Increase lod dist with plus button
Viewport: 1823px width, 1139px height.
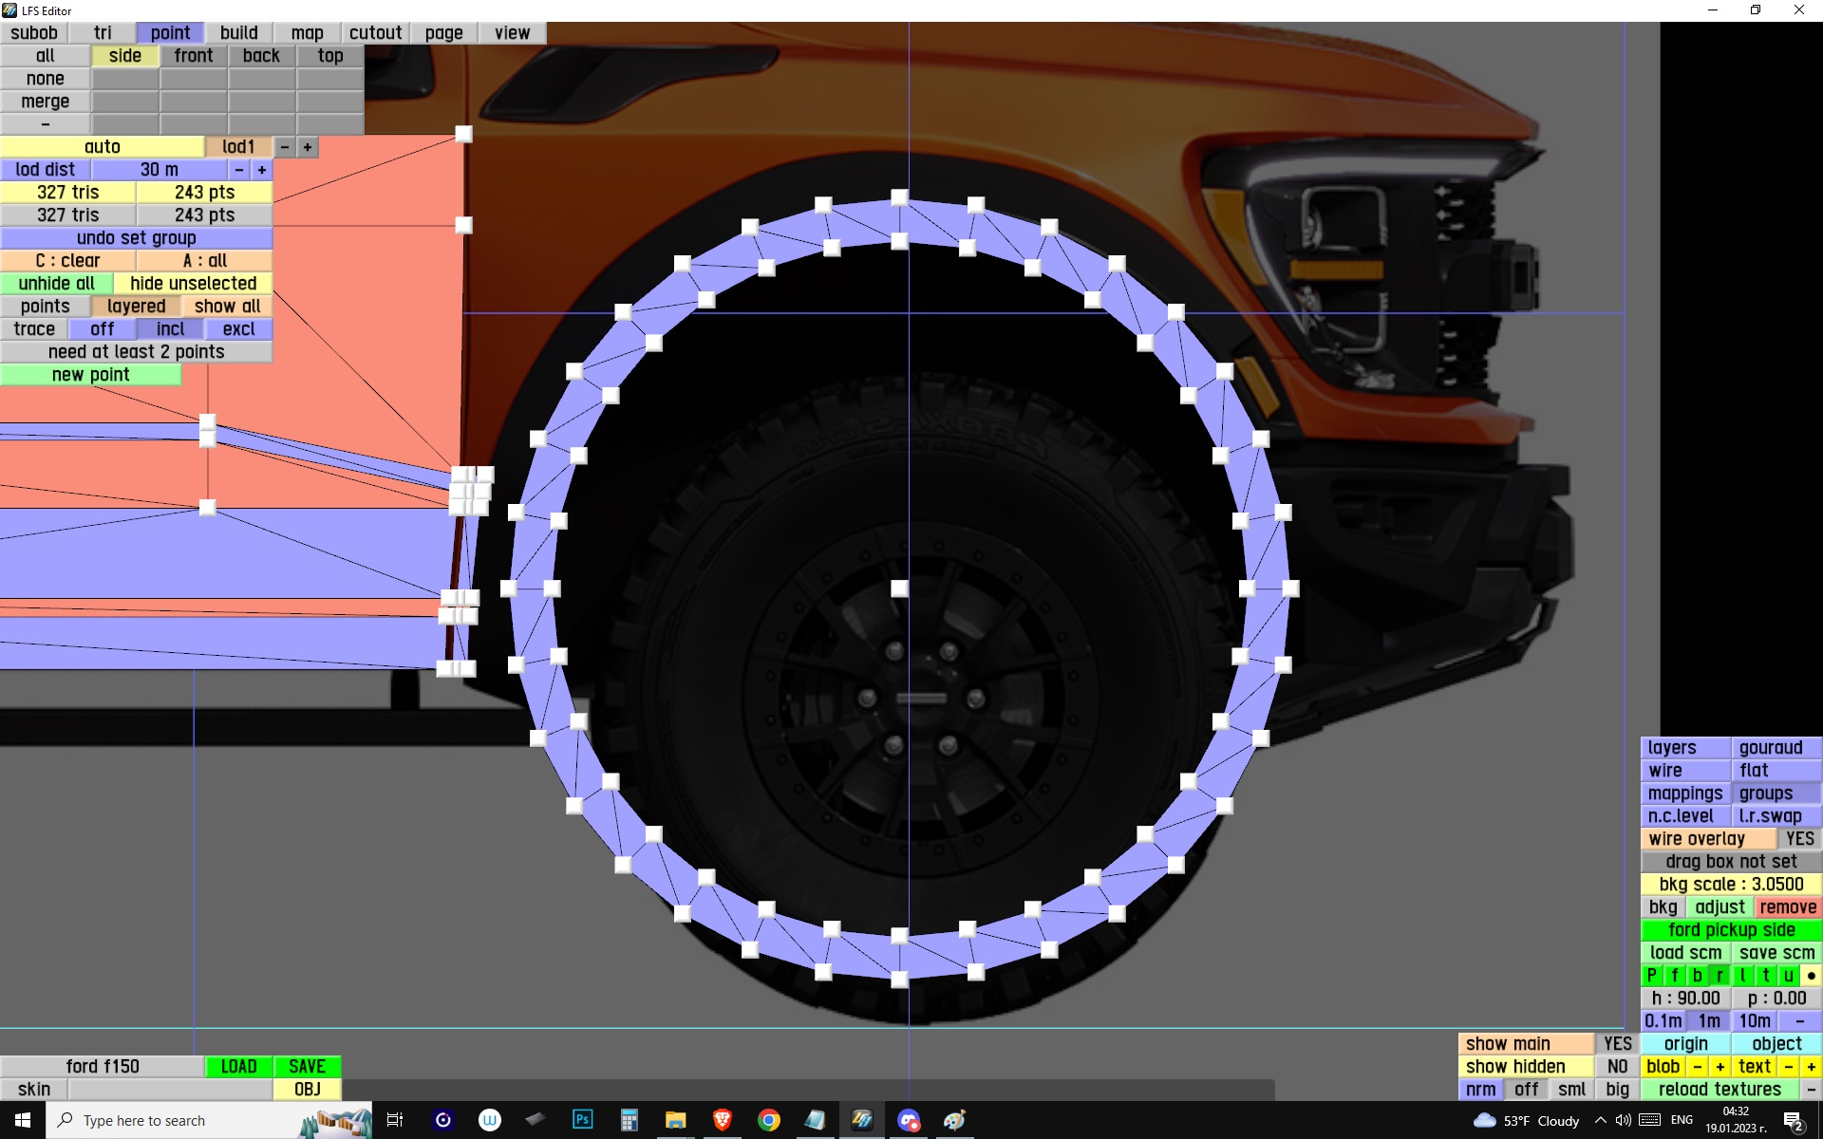[x=261, y=170]
